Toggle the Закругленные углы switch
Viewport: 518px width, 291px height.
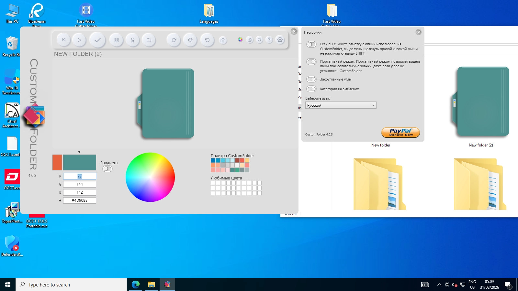click(x=311, y=79)
